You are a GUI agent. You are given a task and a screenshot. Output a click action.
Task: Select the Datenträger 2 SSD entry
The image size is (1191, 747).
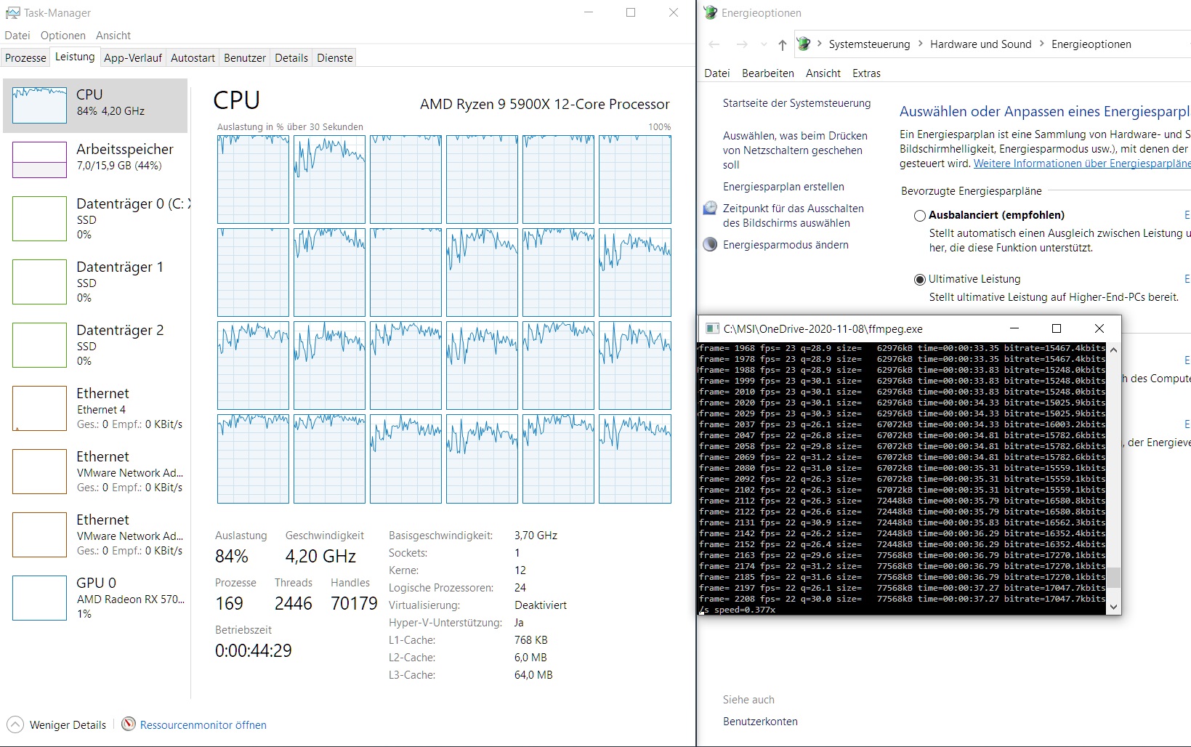[95, 344]
